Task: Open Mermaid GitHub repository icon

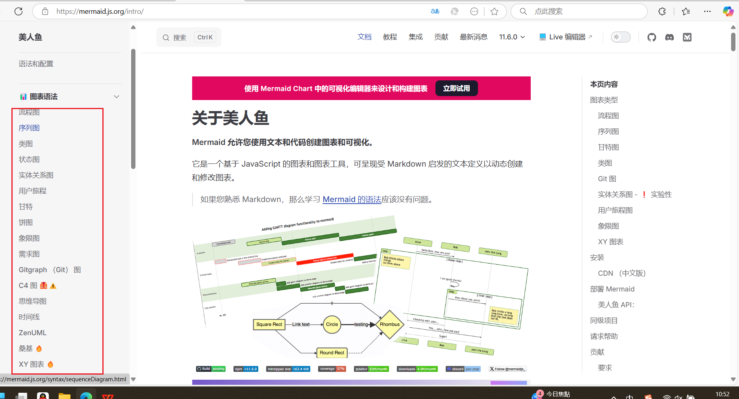Action: click(x=652, y=37)
